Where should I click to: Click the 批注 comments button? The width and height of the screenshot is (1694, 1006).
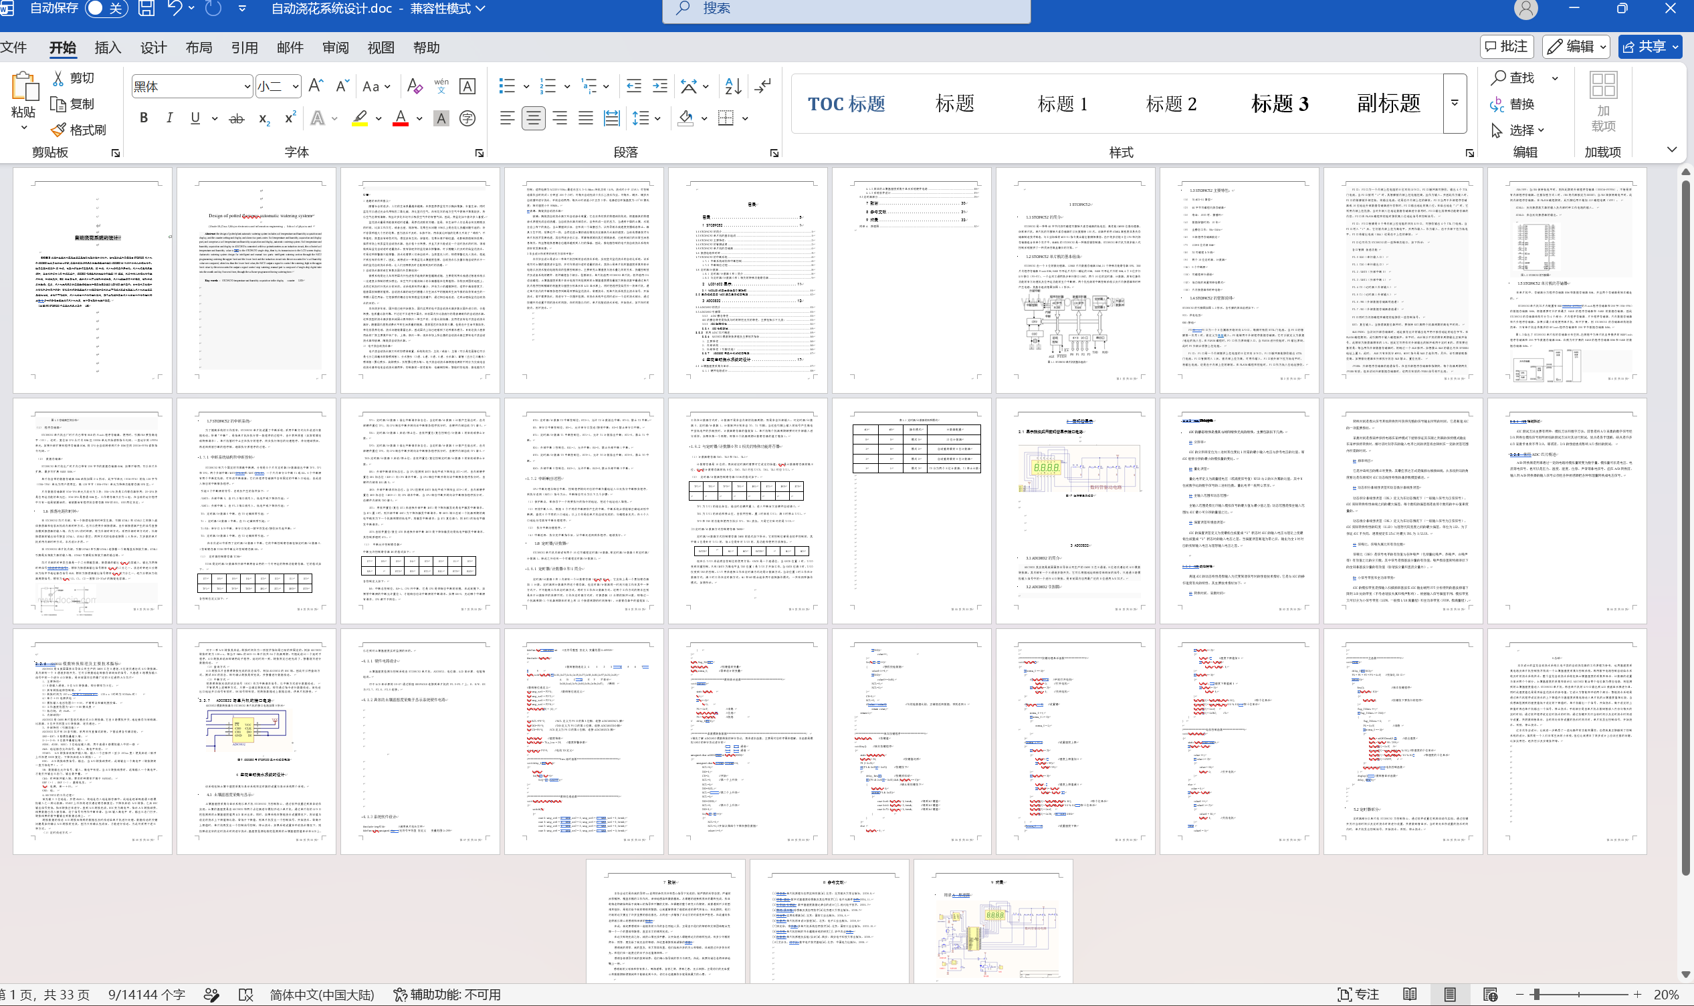tap(1506, 46)
